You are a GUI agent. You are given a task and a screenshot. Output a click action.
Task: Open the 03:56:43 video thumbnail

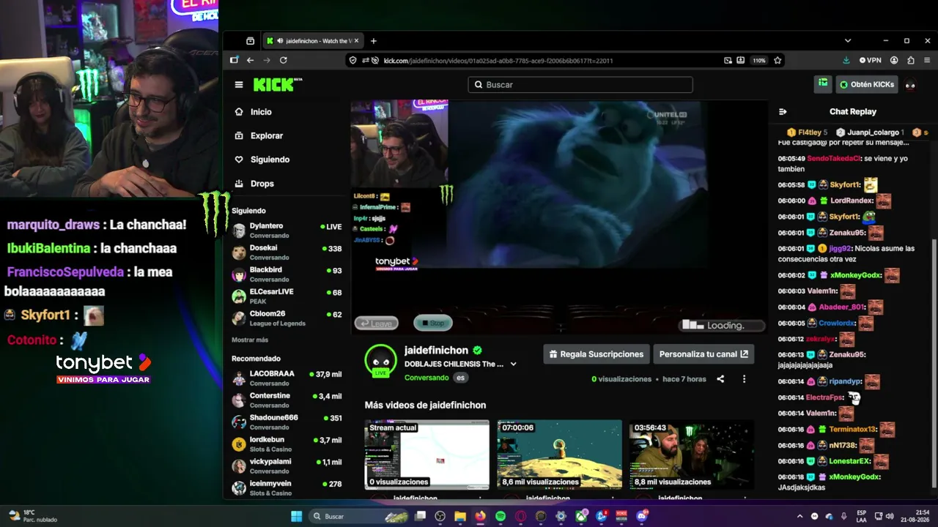pos(691,455)
